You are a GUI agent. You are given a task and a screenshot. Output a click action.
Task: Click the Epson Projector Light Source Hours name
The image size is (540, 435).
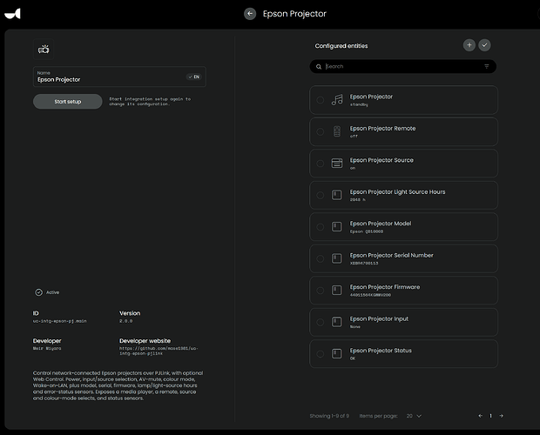(397, 192)
